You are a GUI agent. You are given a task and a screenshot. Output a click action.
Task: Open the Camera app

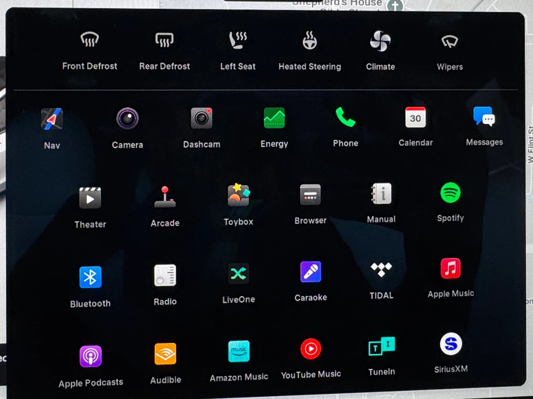pos(127,118)
